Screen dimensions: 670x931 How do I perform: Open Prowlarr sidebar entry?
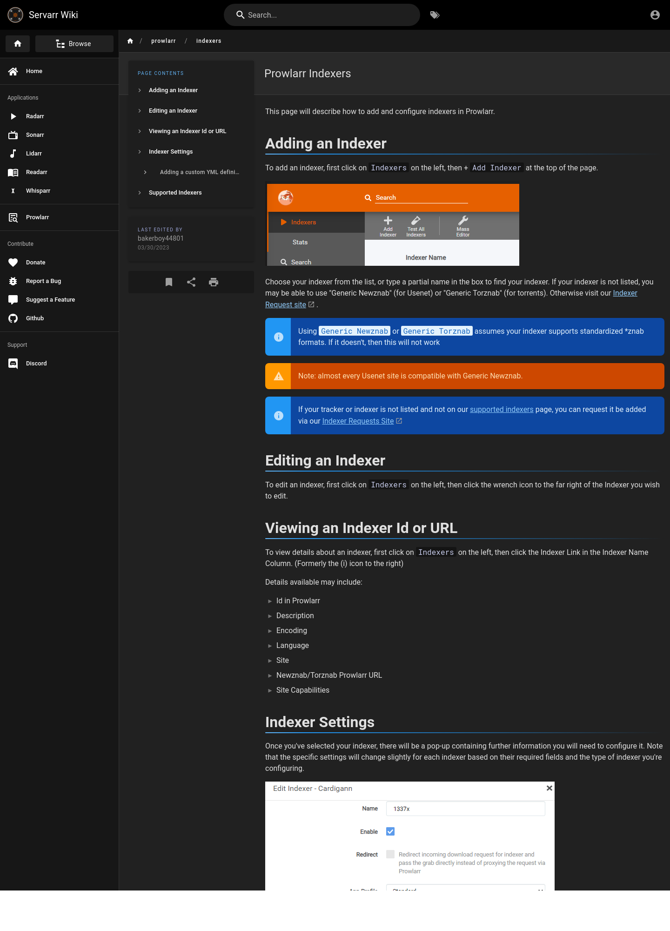[60, 217]
